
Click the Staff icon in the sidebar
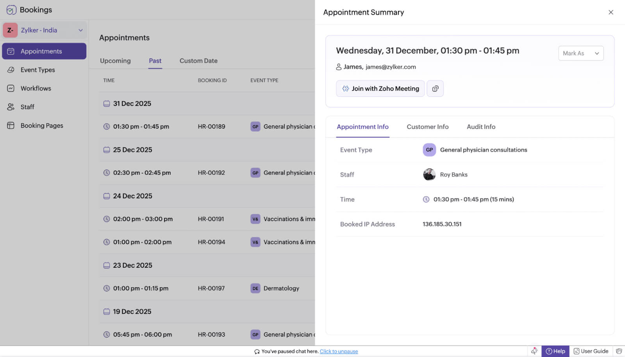(11, 107)
